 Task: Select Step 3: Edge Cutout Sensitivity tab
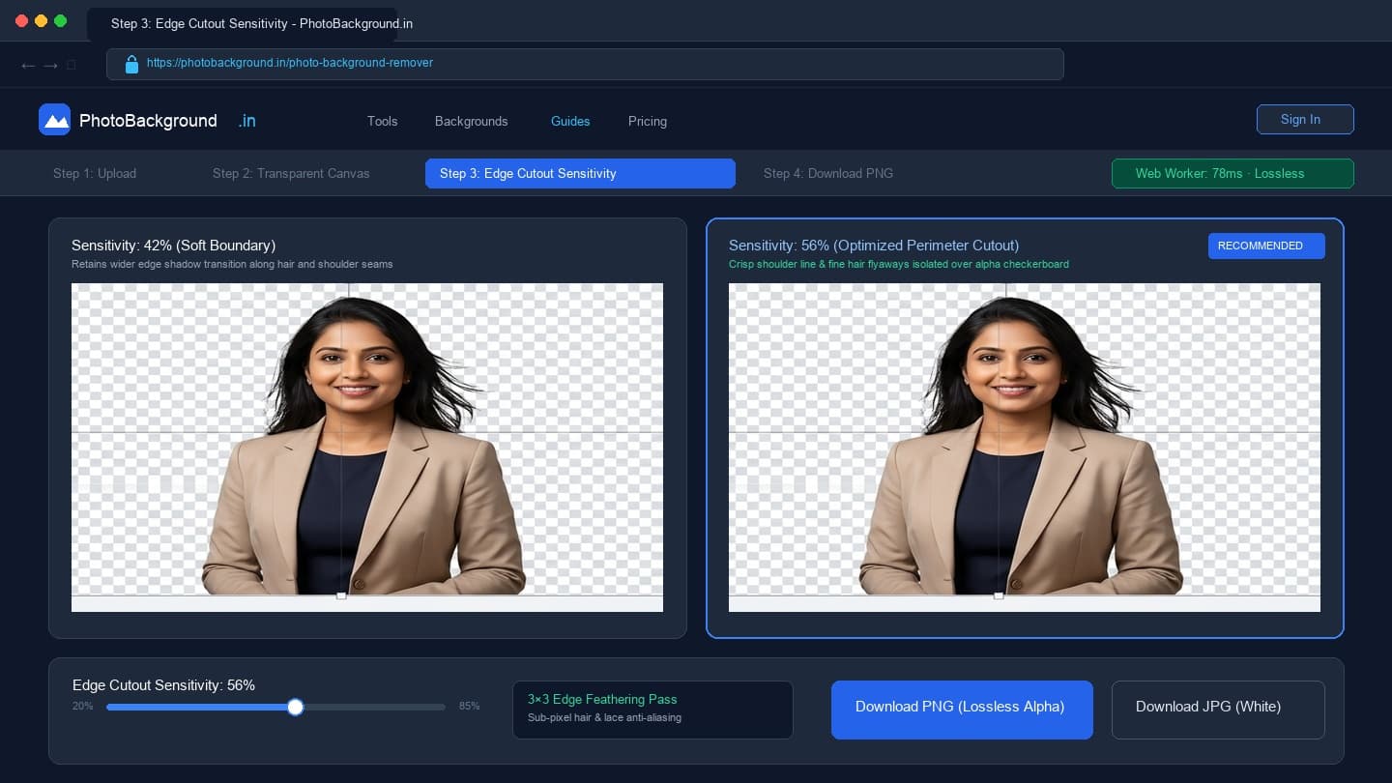pyautogui.click(x=580, y=173)
